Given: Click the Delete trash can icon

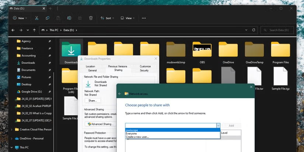Looking at the screenshot, I should coord(91,18).
